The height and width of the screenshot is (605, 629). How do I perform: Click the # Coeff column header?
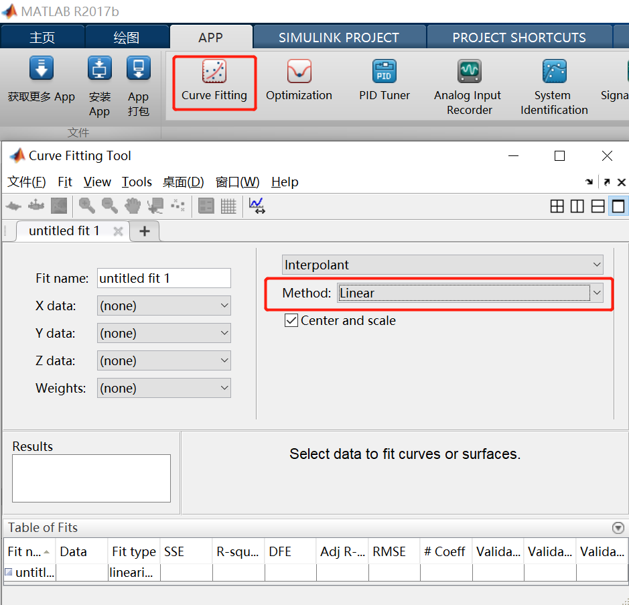(x=446, y=551)
